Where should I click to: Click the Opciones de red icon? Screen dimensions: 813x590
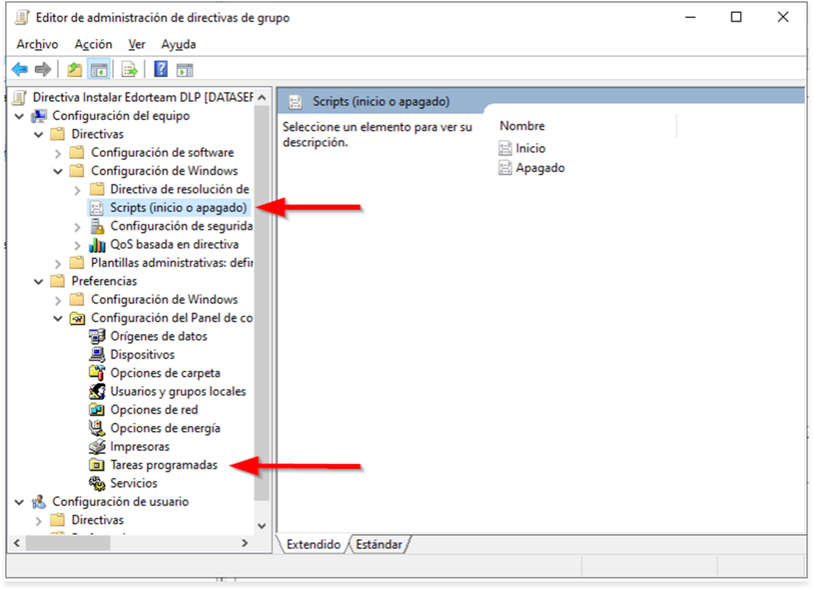click(x=97, y=409)
